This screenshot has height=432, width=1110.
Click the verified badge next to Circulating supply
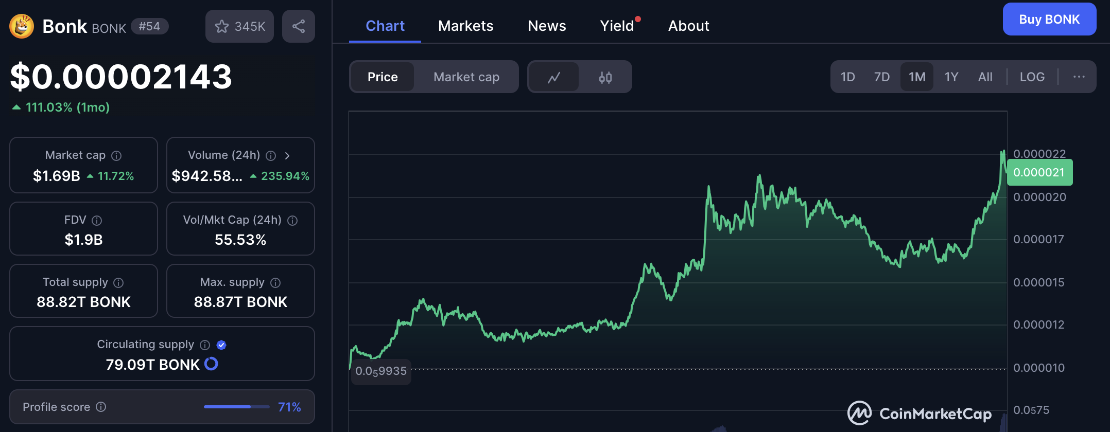221,345
